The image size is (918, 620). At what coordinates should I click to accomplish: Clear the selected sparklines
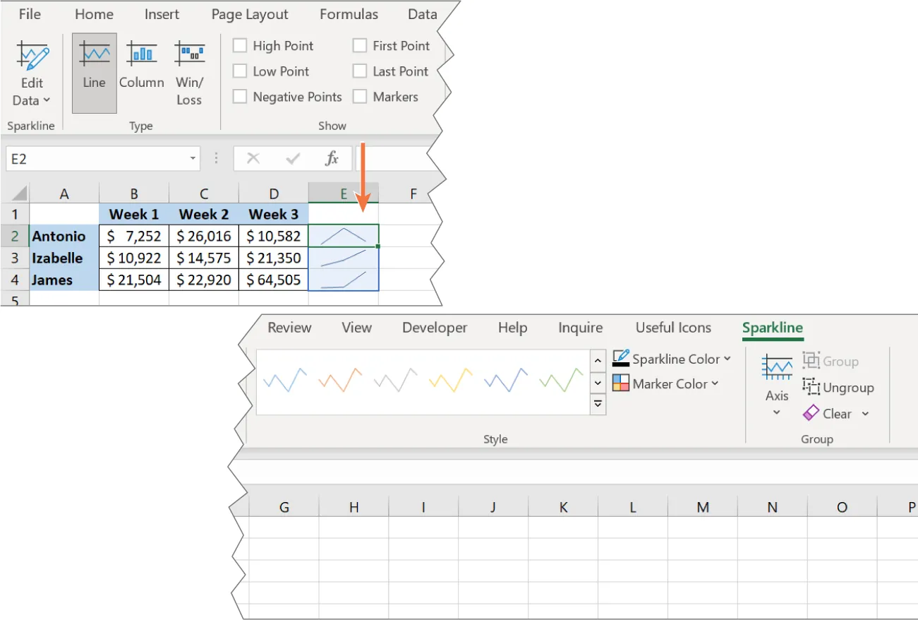point(836,413)
